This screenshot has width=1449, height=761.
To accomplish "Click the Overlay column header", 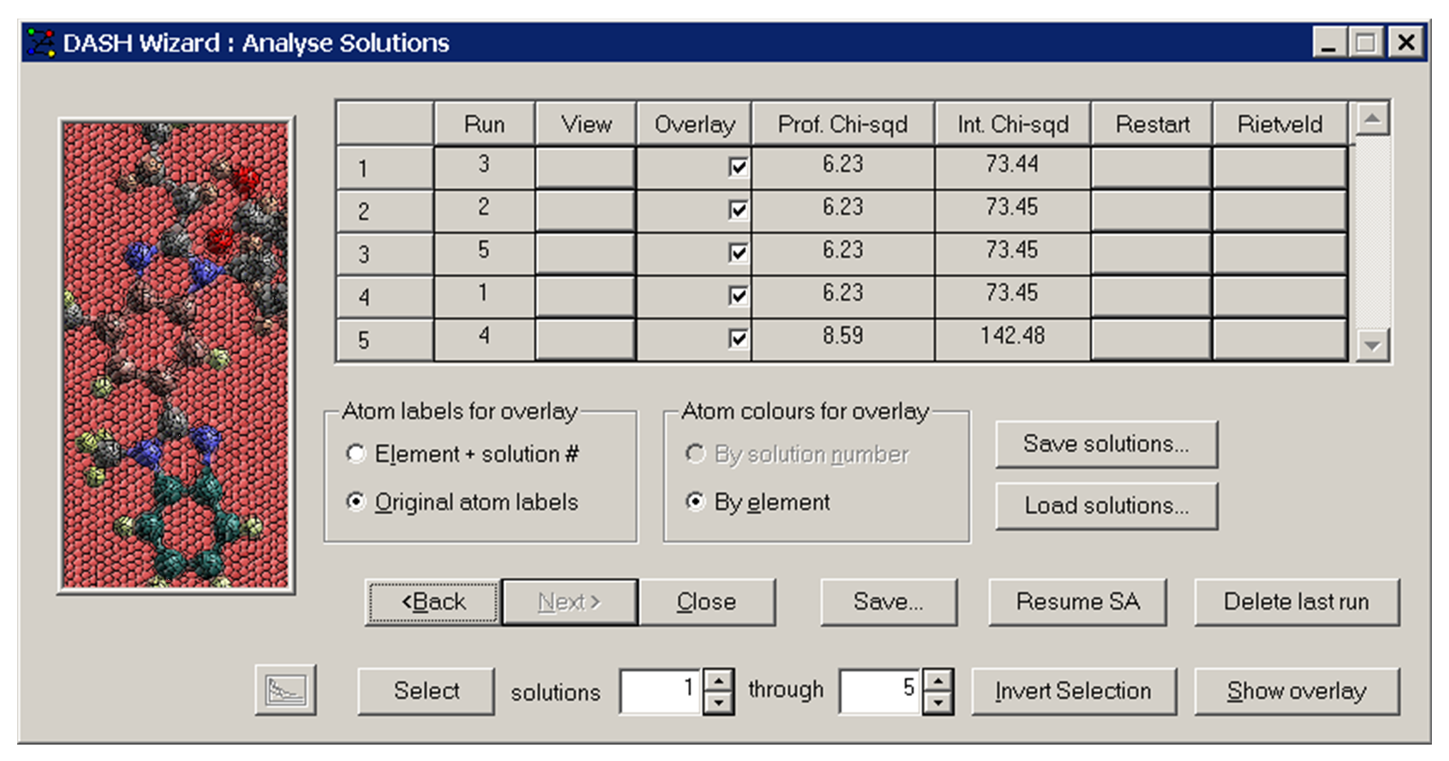I will pos(694,124).
